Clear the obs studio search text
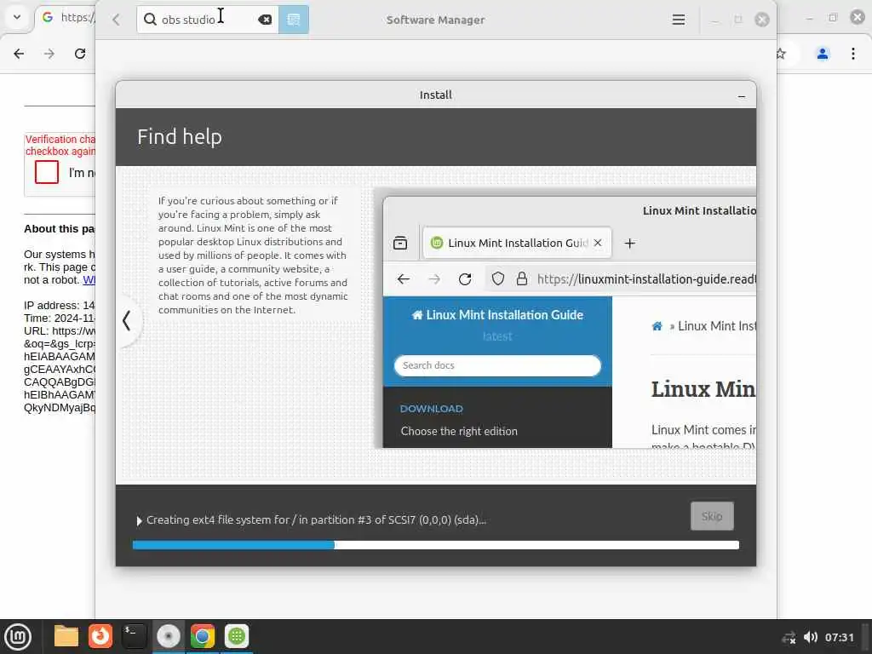872x654 pixels. 266,20
